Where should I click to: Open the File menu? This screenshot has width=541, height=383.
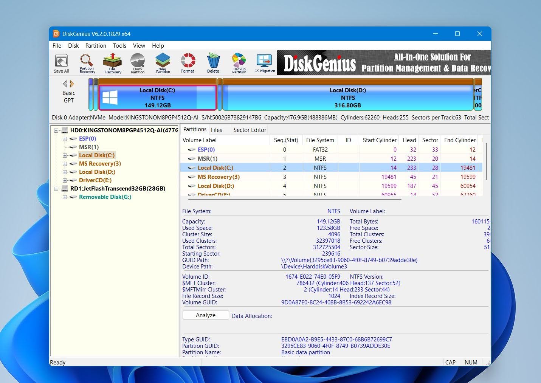(x=57, y=45)
